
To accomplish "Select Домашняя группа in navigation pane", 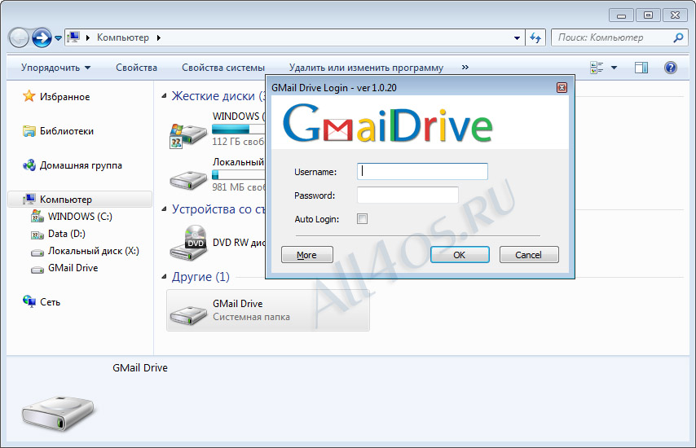I will coord(81,165).
